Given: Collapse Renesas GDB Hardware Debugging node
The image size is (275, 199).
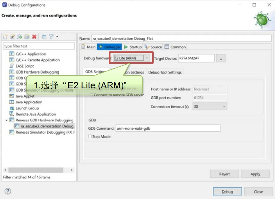Looking at the screenshot, I should coord(7,120).
